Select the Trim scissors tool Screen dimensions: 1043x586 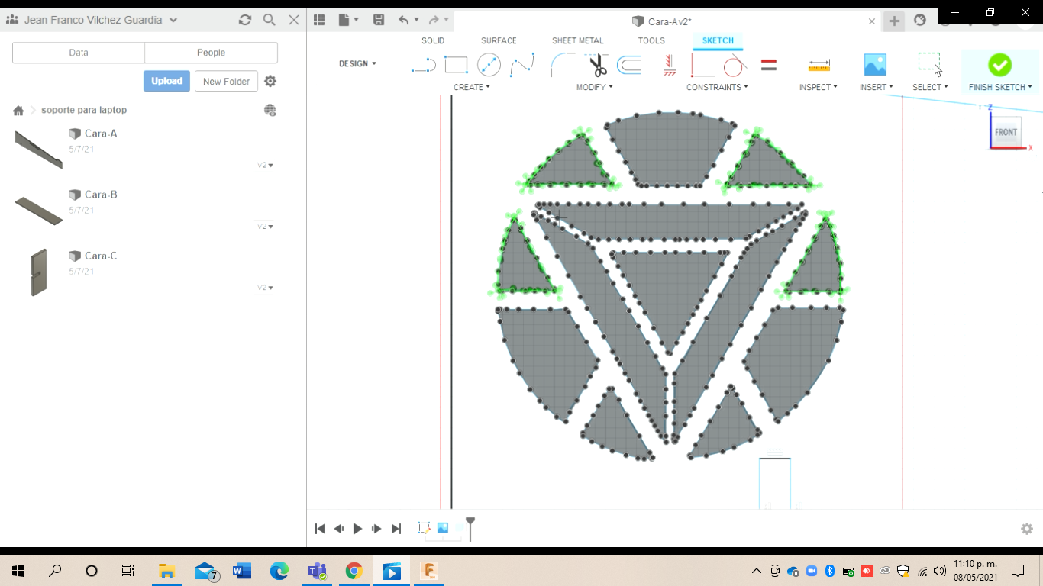(597, 65)
